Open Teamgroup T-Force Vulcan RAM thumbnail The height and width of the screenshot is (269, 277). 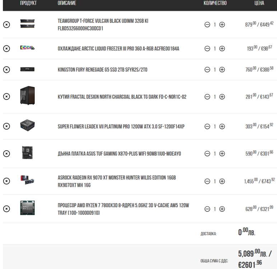click(x=27, y=24)
